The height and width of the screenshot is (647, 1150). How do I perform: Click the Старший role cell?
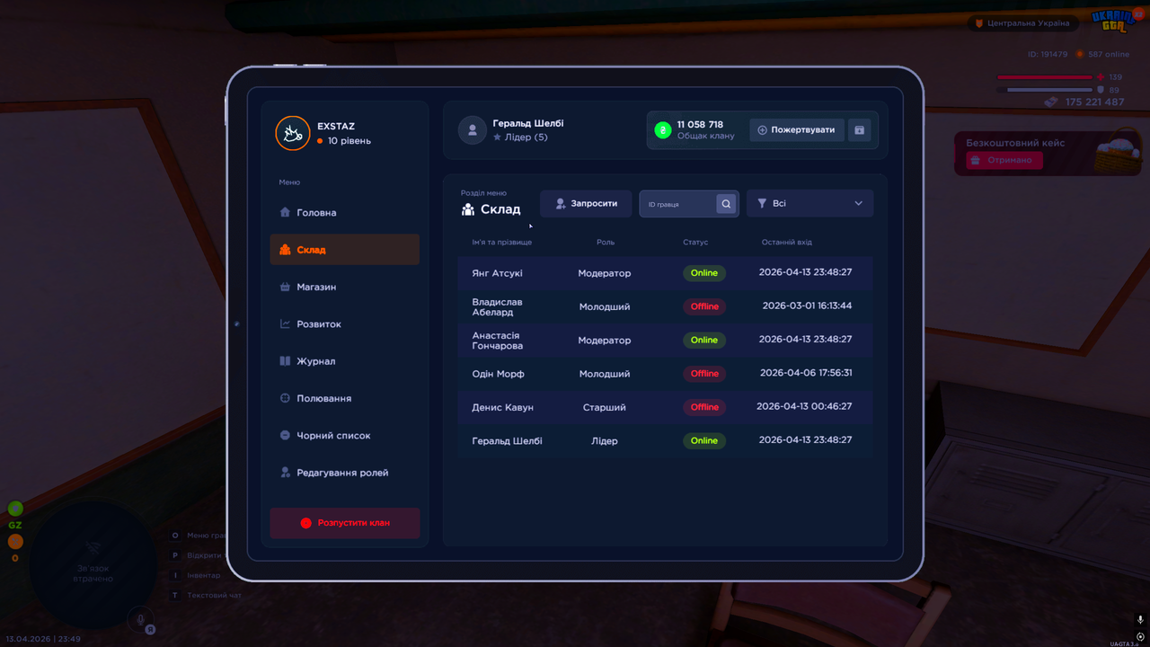tap(605, 407)
